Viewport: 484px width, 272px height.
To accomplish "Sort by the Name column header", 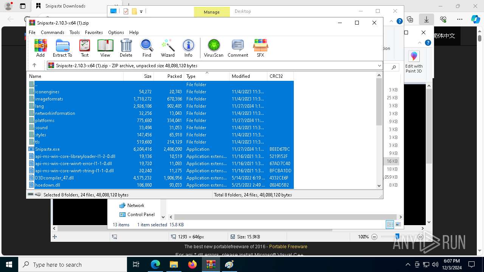I will [75, 76].
